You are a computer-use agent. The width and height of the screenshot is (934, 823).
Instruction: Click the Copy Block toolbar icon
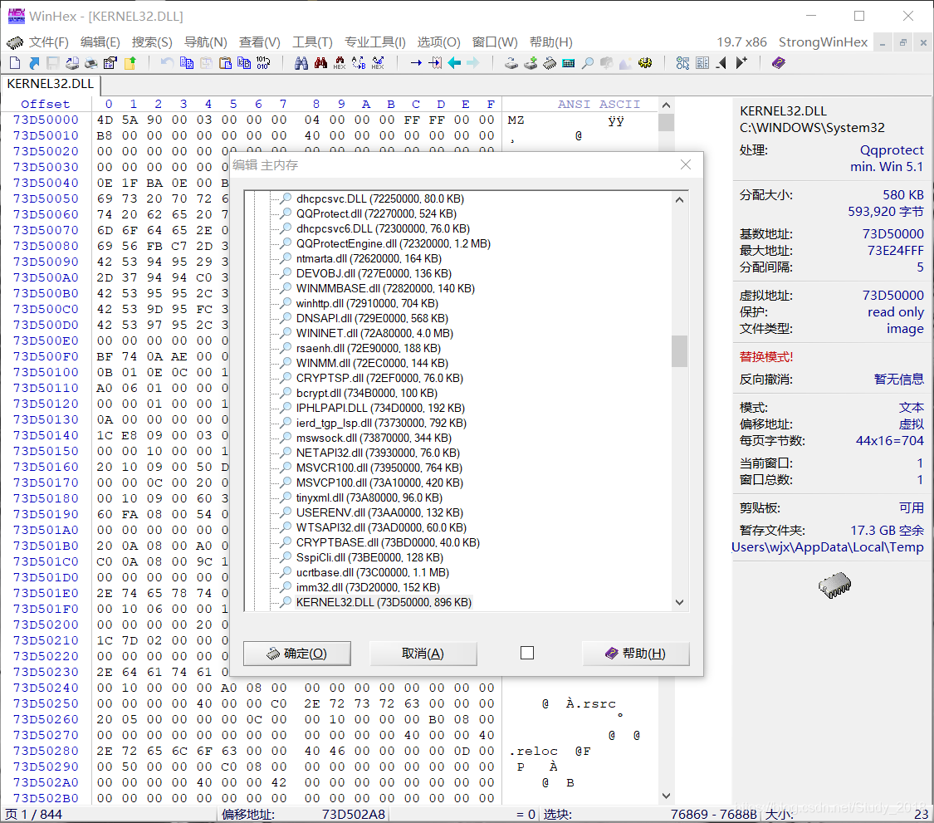coord(187,62)
